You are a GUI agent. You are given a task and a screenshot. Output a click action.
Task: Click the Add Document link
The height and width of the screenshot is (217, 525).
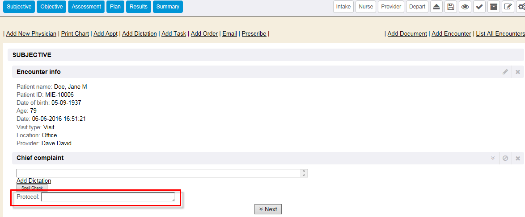coord(407,34)
